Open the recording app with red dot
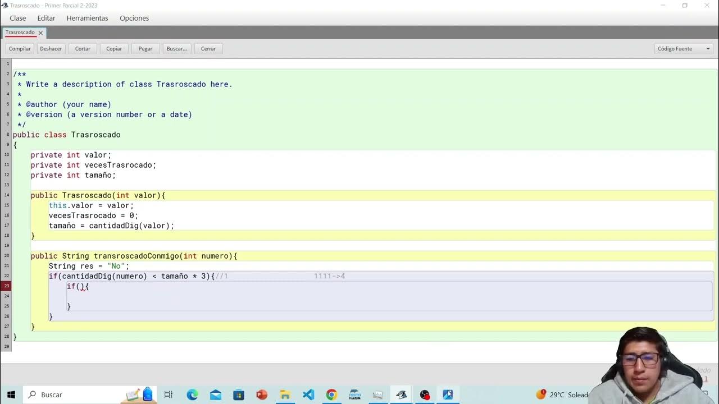 (x=425, y=394)
